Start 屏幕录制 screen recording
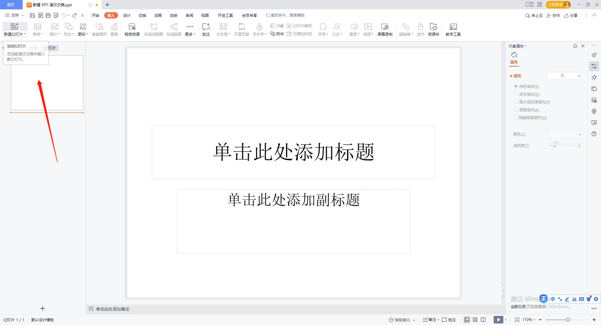 [x=385, y=30]
